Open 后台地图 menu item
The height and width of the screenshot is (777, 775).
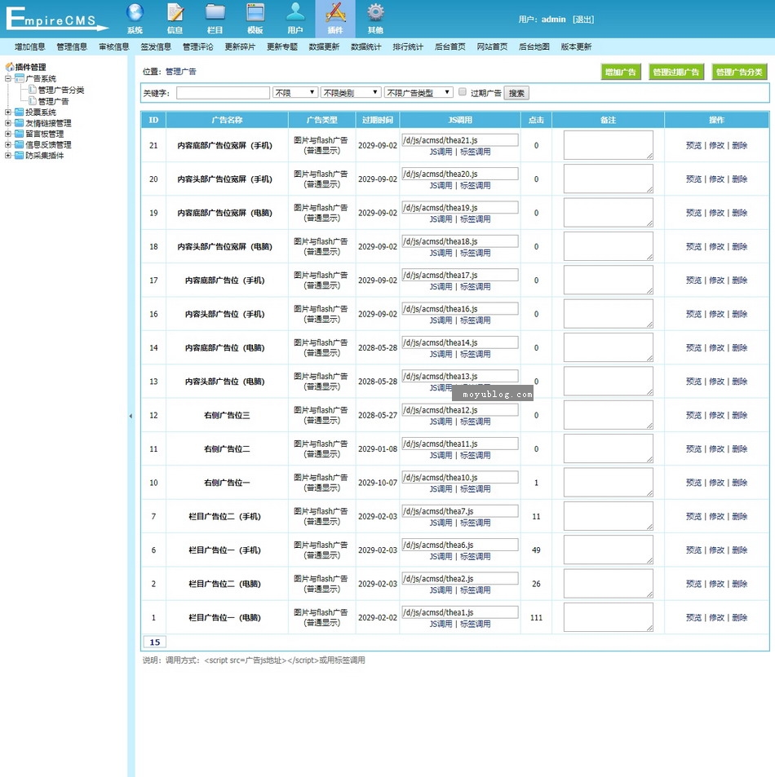pos(534,46)
